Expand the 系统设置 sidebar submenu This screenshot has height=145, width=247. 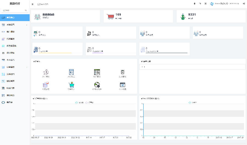[x=15, y=25]
